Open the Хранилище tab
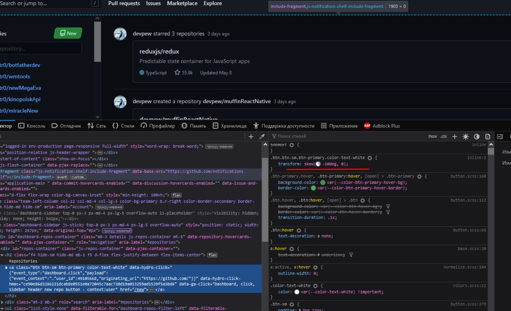Viewport: 511px width, 311px height. (x=230, y=126)
